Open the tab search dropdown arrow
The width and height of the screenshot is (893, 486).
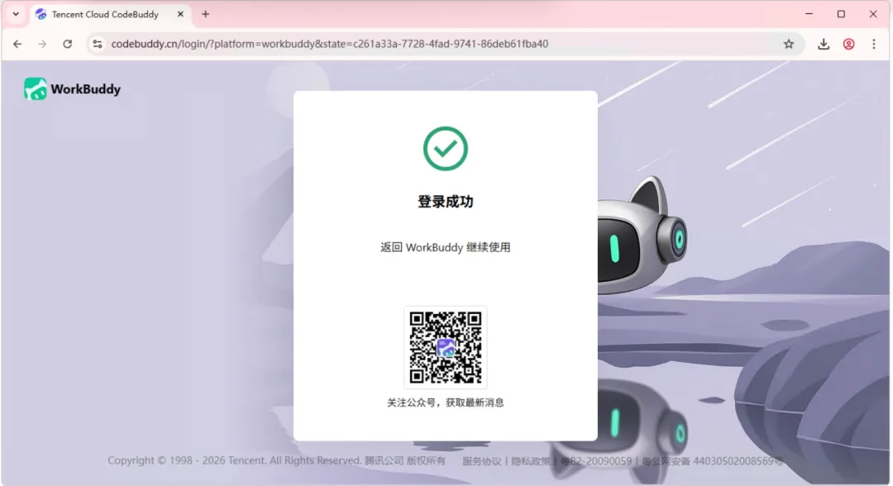pos(16,14)
